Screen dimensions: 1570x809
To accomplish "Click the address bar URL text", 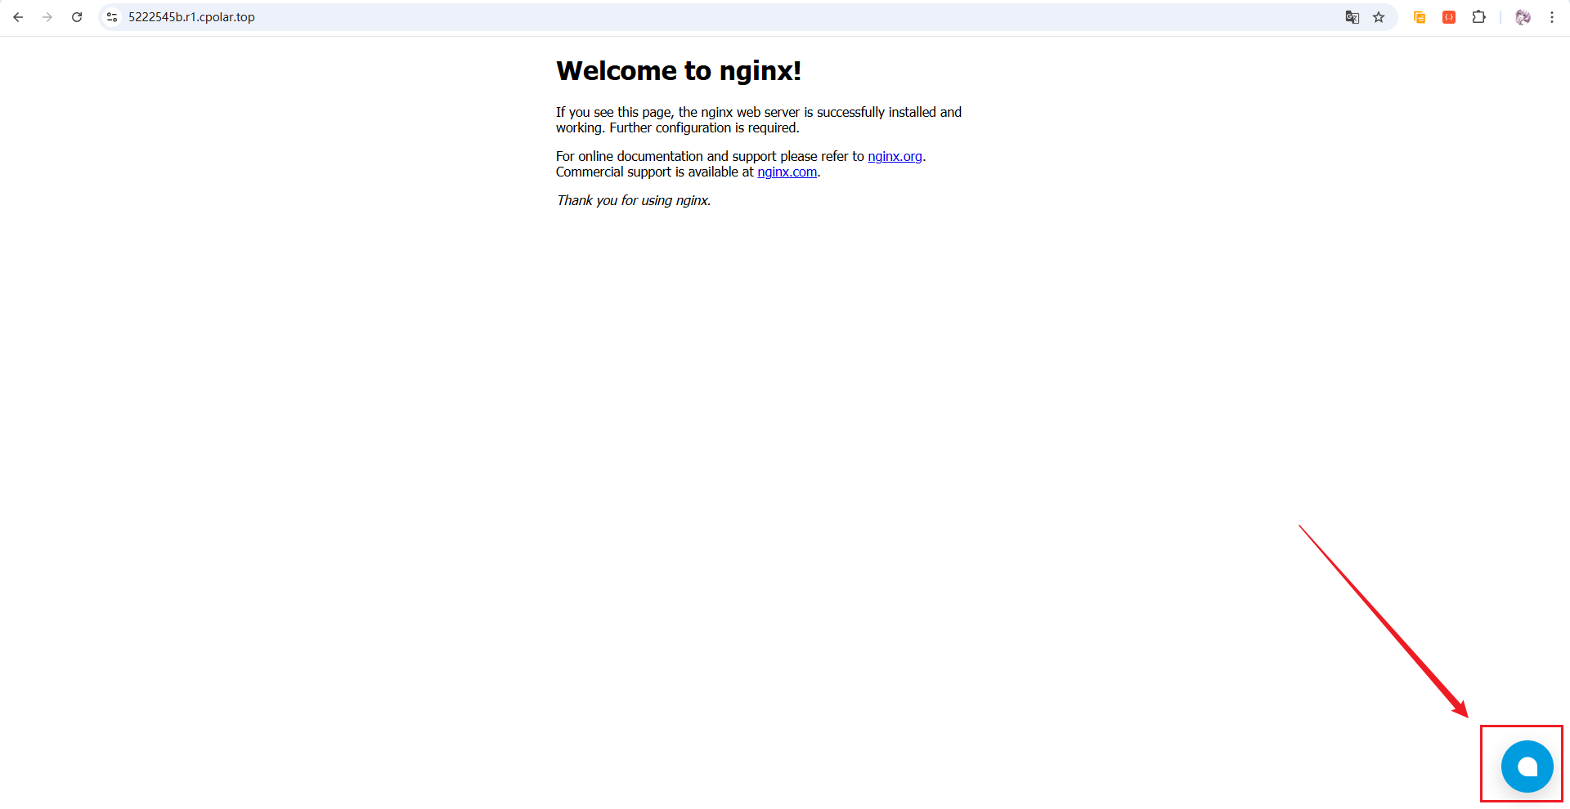I will coord(191,17).
